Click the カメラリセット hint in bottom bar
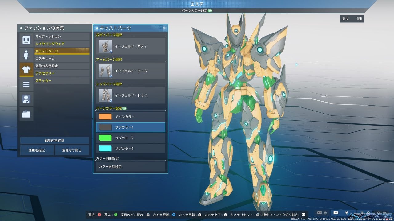Screen dimensions: 394x221 (245, 215)
